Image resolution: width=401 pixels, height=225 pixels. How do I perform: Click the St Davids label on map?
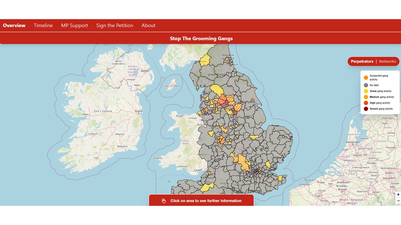[x=158, y=158]
